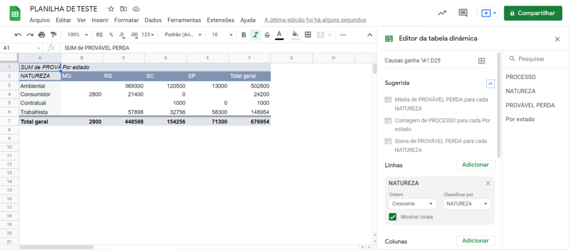
Task: Open the Ferramentas menu
Action: 184,20
